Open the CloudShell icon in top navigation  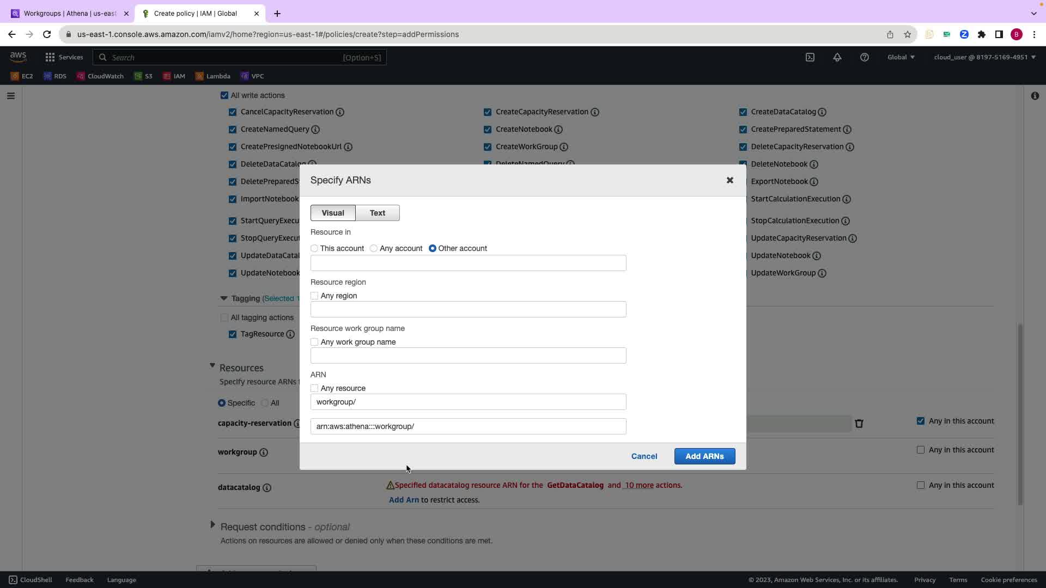[810, 57]
